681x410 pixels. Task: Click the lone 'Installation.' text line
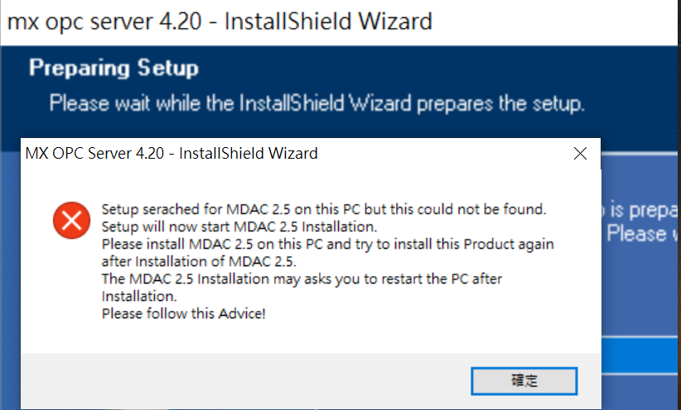(x=138, y=295)
